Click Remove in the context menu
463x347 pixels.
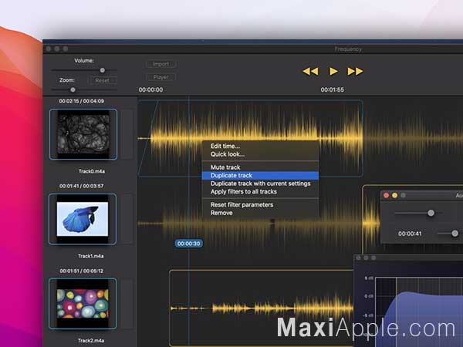260,213
